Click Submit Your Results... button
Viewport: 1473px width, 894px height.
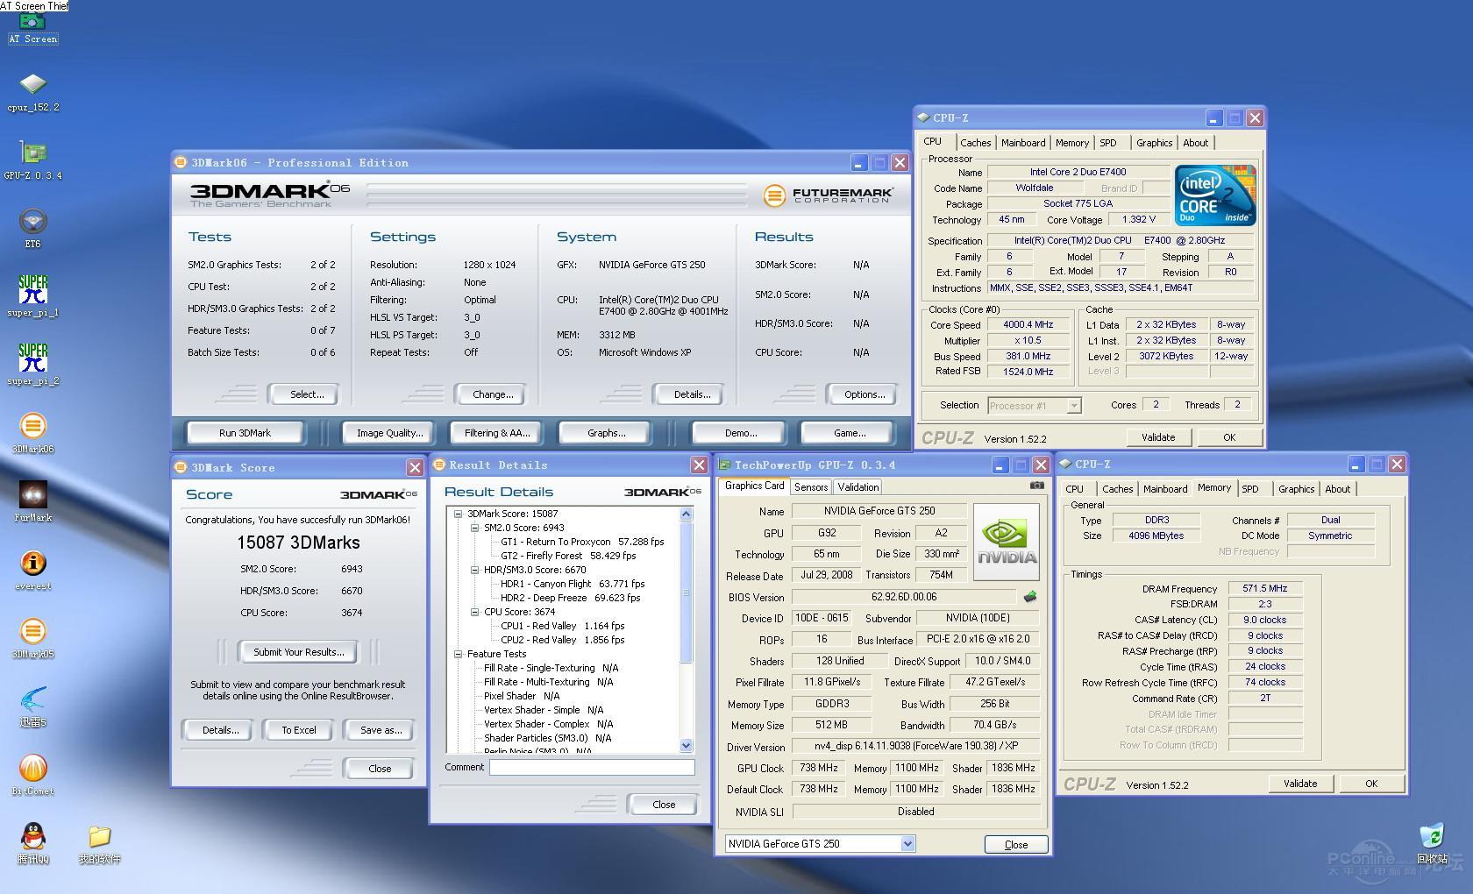click(298, 652)
